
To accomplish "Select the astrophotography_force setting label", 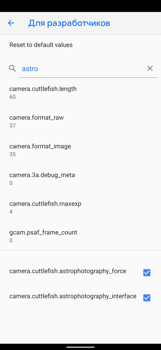I will click(68, 271).
